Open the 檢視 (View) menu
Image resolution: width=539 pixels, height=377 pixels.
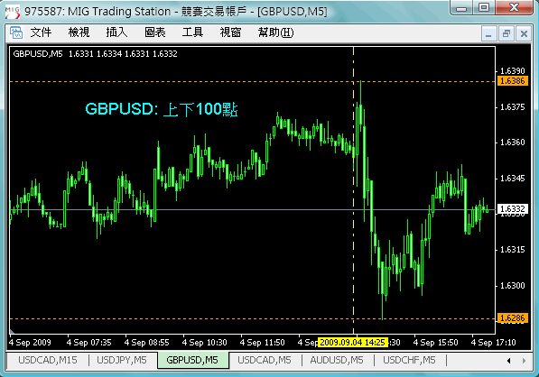click(x=79, y=32)
